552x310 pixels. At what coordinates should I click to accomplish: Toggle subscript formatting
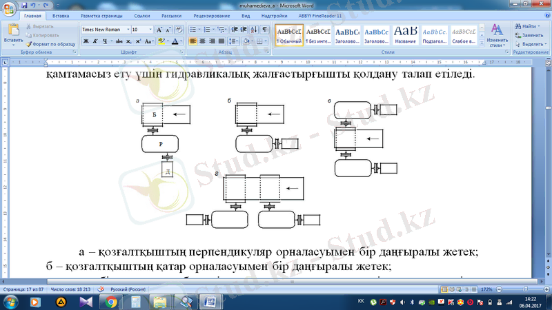click(128, 41)
